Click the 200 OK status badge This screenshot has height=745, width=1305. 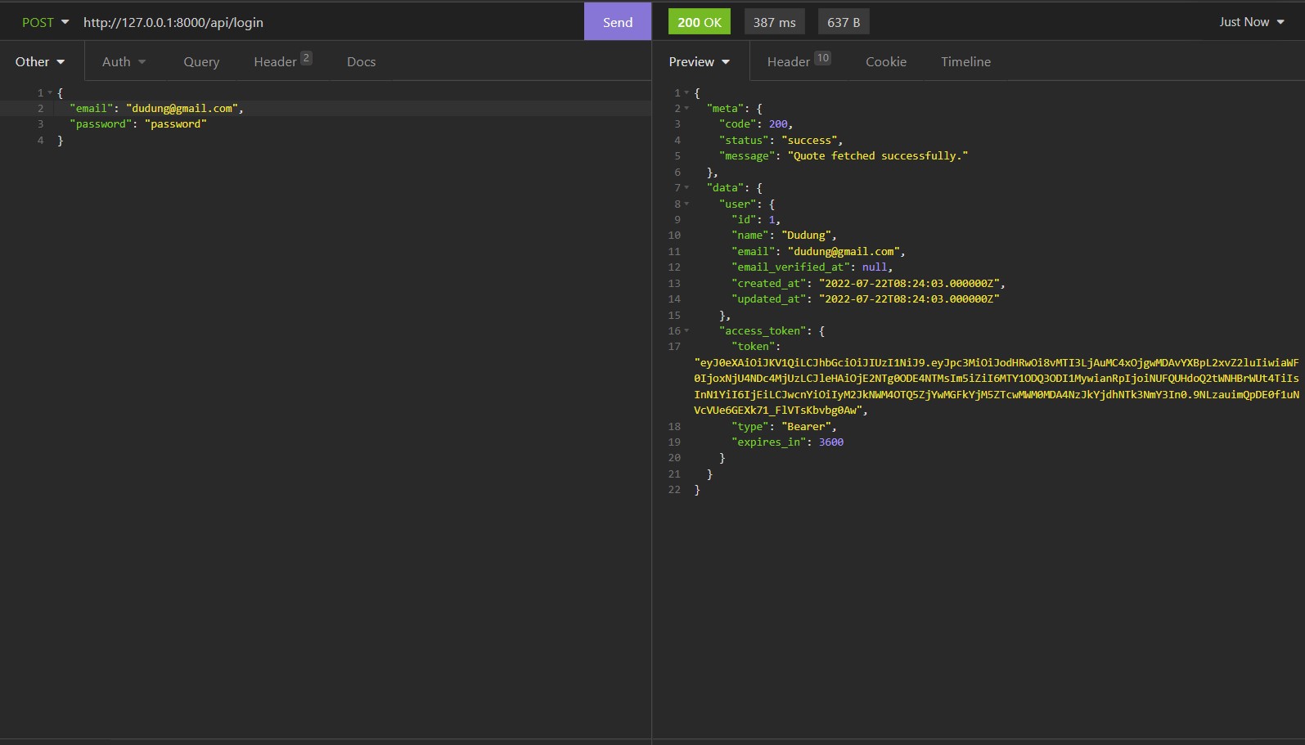700,22
